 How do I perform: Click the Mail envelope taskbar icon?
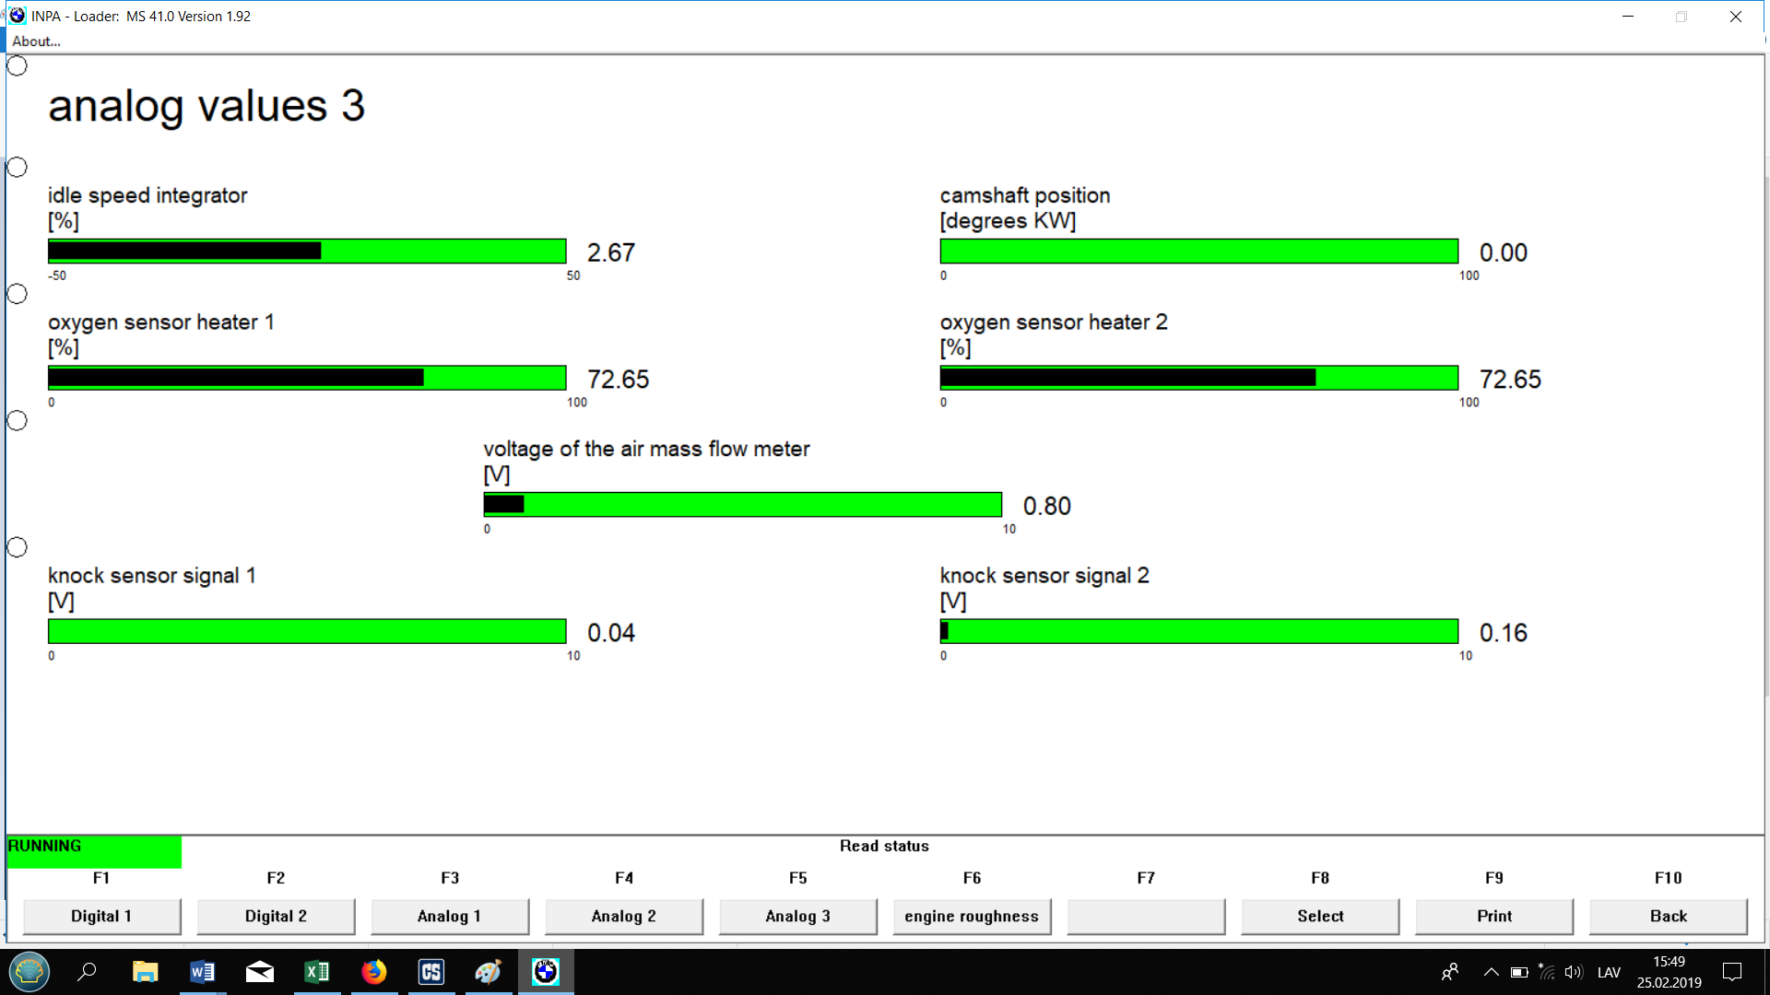coord(259,972)
